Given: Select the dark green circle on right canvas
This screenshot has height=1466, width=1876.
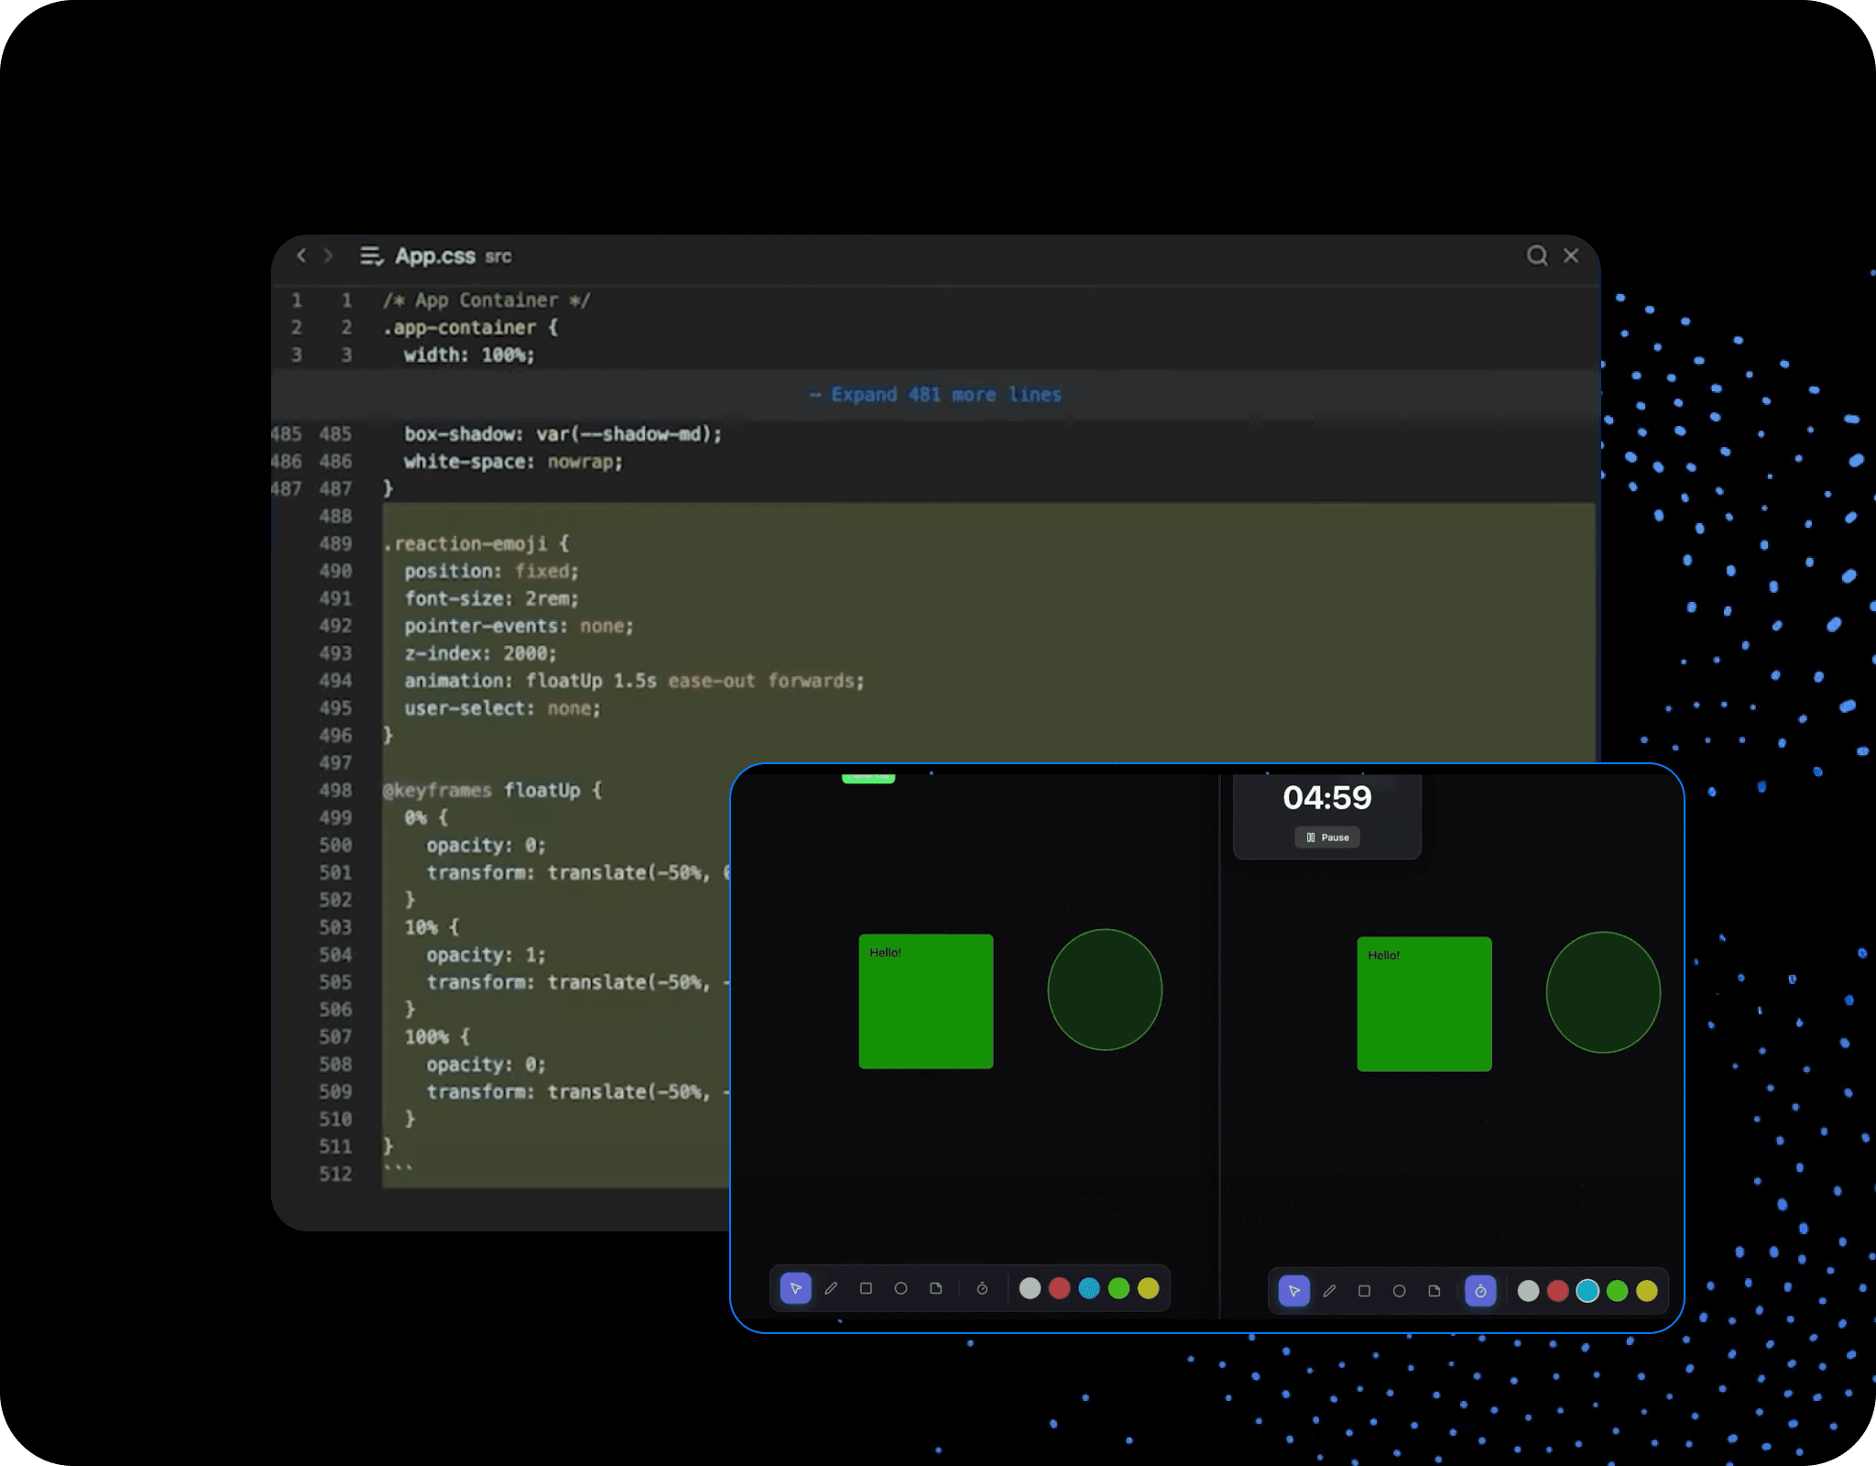Looking at the screenshot, I should (x=1602, y=992).
